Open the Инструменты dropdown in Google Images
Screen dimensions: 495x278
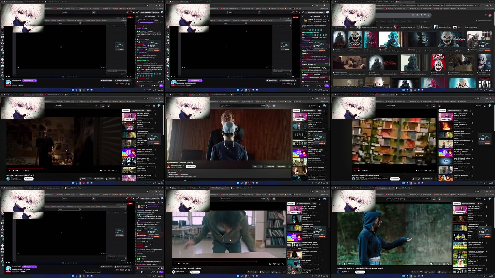click(x=426, y=21)
